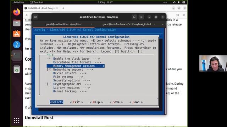Click the Select button in menuconfig
The image size is (227, 127).
click(x=56, y=102)
